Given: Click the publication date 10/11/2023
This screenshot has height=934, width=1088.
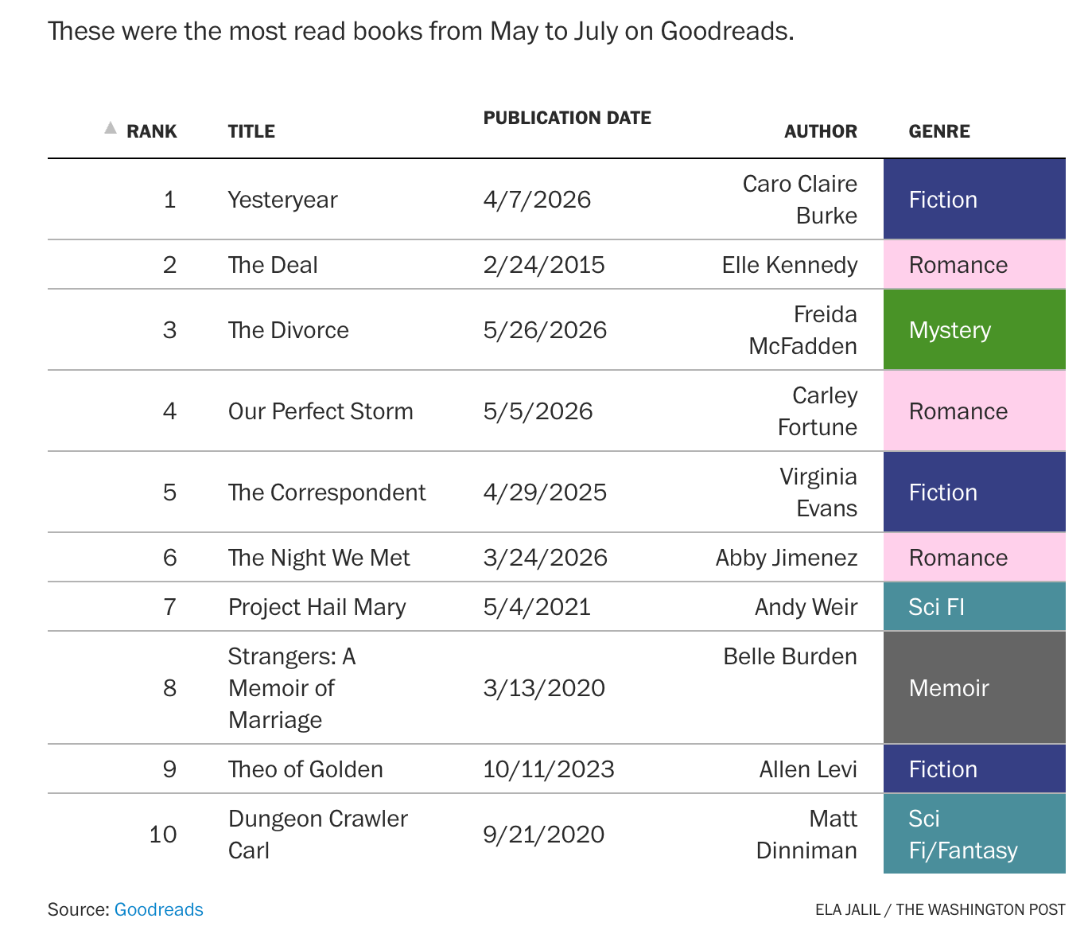Looking at the screenshot, I should coord(549,769).
